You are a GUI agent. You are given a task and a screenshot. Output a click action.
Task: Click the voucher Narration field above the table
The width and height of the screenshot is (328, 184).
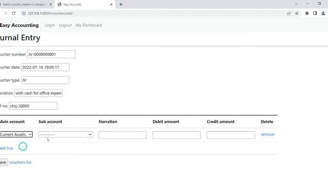point(38,93)
